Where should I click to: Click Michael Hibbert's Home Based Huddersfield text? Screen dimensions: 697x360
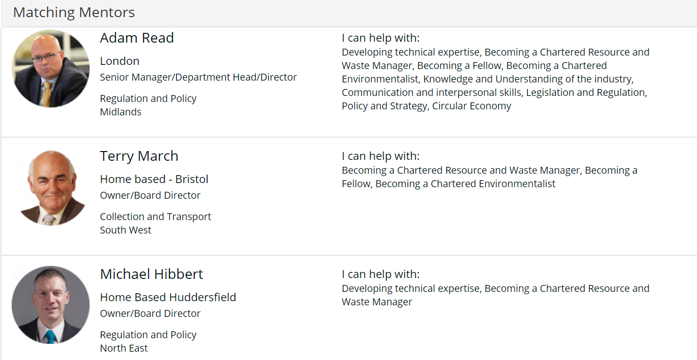[x=168, y=297]
